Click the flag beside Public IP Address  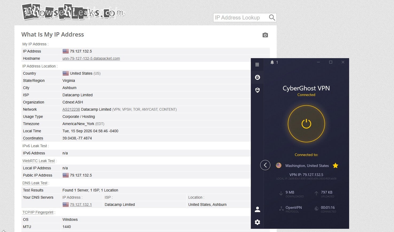click(x=66, y=175)
